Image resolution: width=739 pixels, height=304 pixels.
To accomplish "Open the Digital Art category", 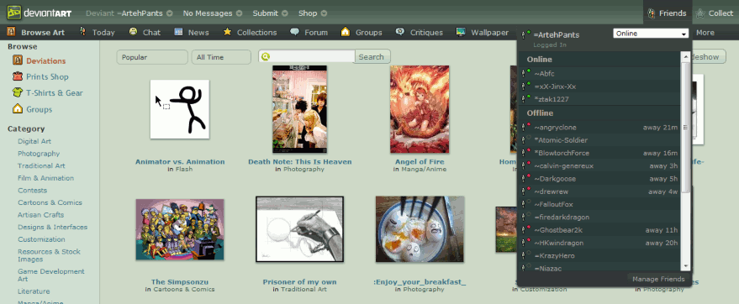I will click(x=34, y=141).
